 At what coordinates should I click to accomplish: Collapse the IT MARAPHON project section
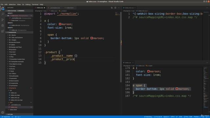pos(19,32)
